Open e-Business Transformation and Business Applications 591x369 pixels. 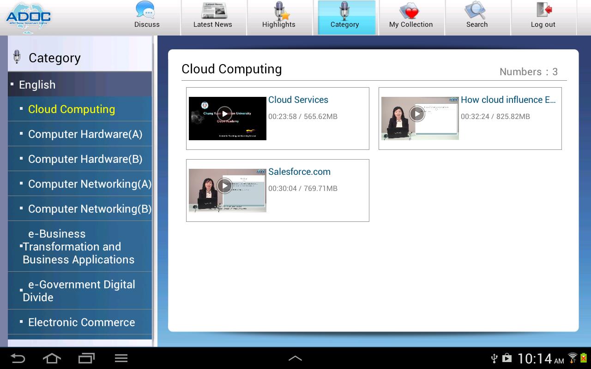tap(80, 246)
